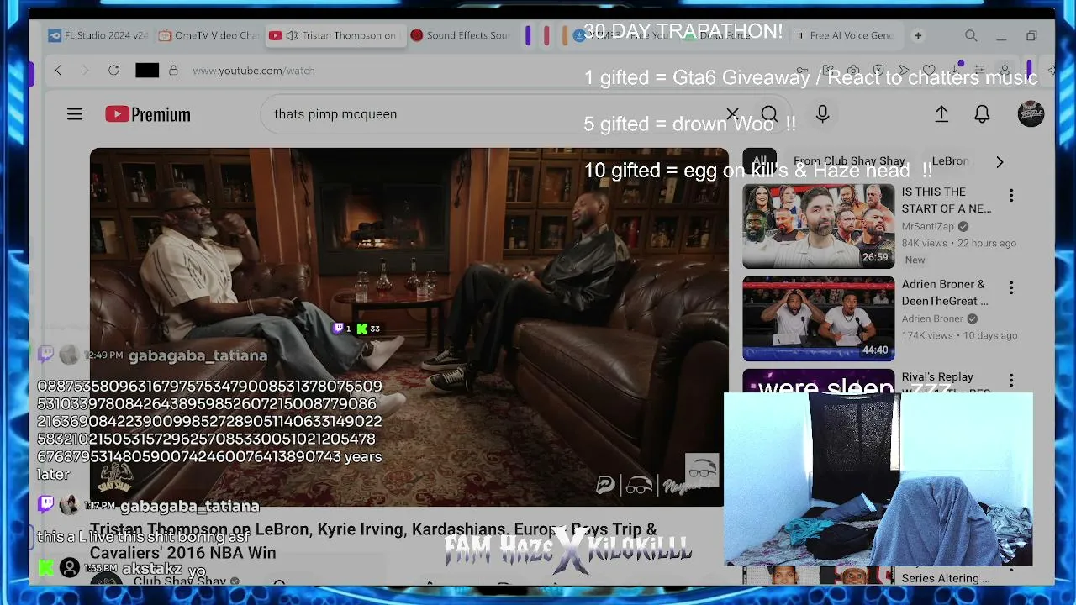This screenshot has width=1076, height=605.
Task: Click the browser forward arrow
Action: [x=85, y=71]
